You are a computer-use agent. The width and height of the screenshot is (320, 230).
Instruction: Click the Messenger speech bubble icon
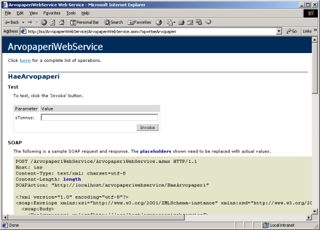208,22
